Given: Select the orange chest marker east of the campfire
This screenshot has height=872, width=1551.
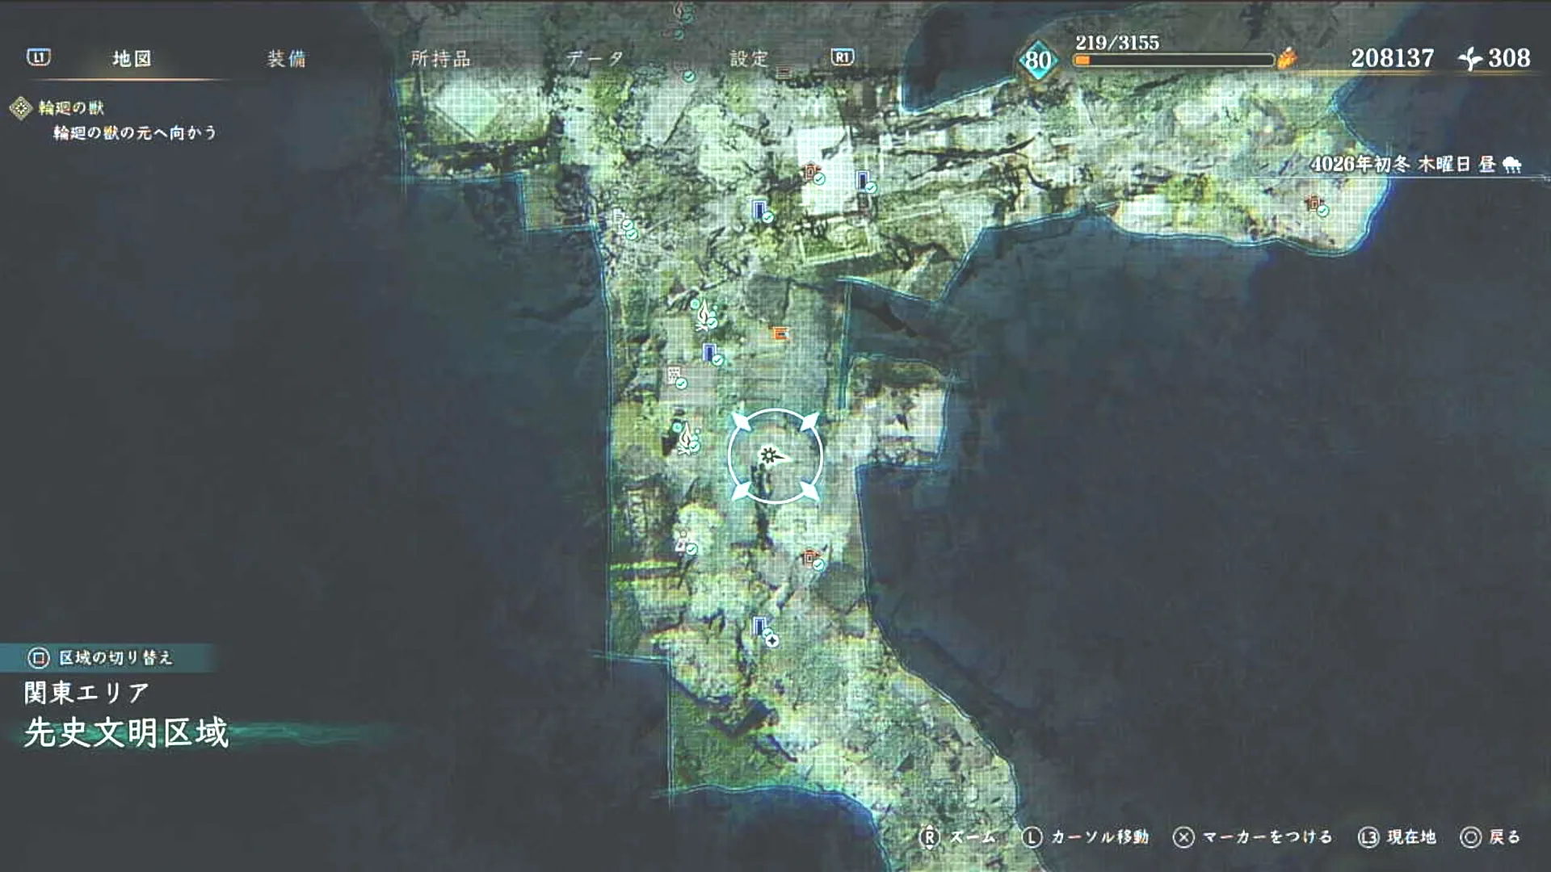Looking at the screenshot, I should (780, 333).
